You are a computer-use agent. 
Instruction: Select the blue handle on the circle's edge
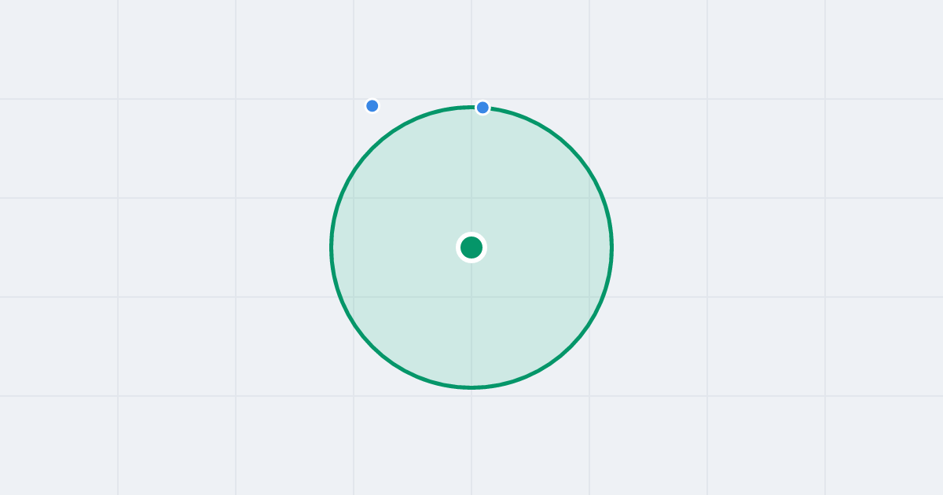[x=483, y=108]
